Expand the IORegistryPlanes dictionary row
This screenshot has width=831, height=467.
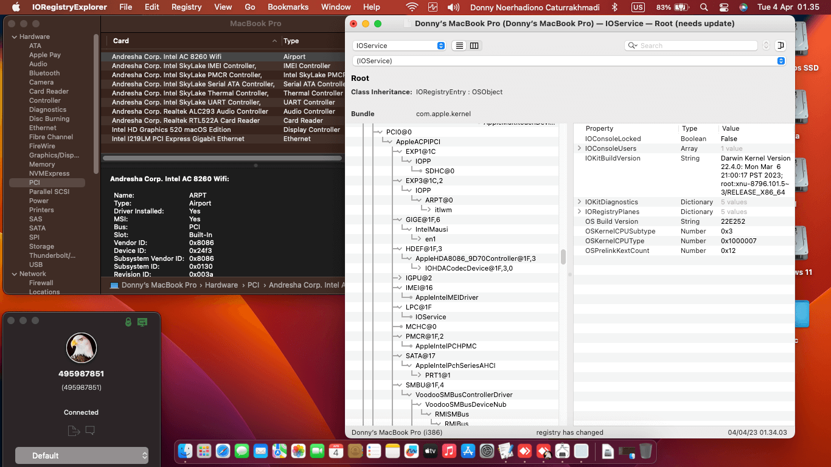point(579,212)
